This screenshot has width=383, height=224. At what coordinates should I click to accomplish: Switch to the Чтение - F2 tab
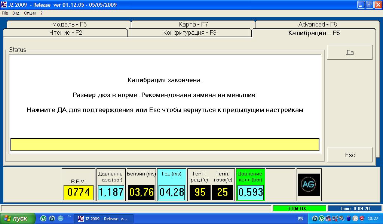pyautogui.click(x=65, y=33)
